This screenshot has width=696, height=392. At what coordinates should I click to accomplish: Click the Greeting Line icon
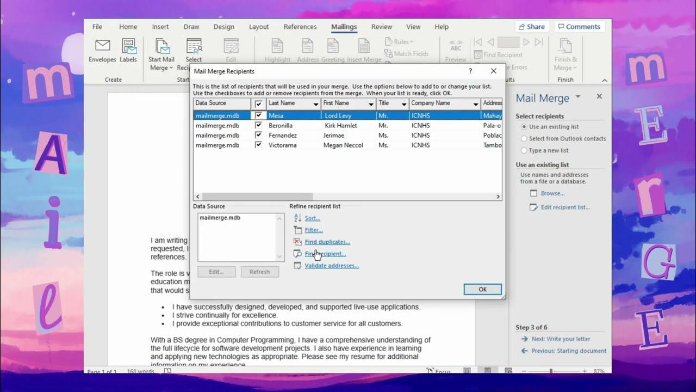coord(333,46)
